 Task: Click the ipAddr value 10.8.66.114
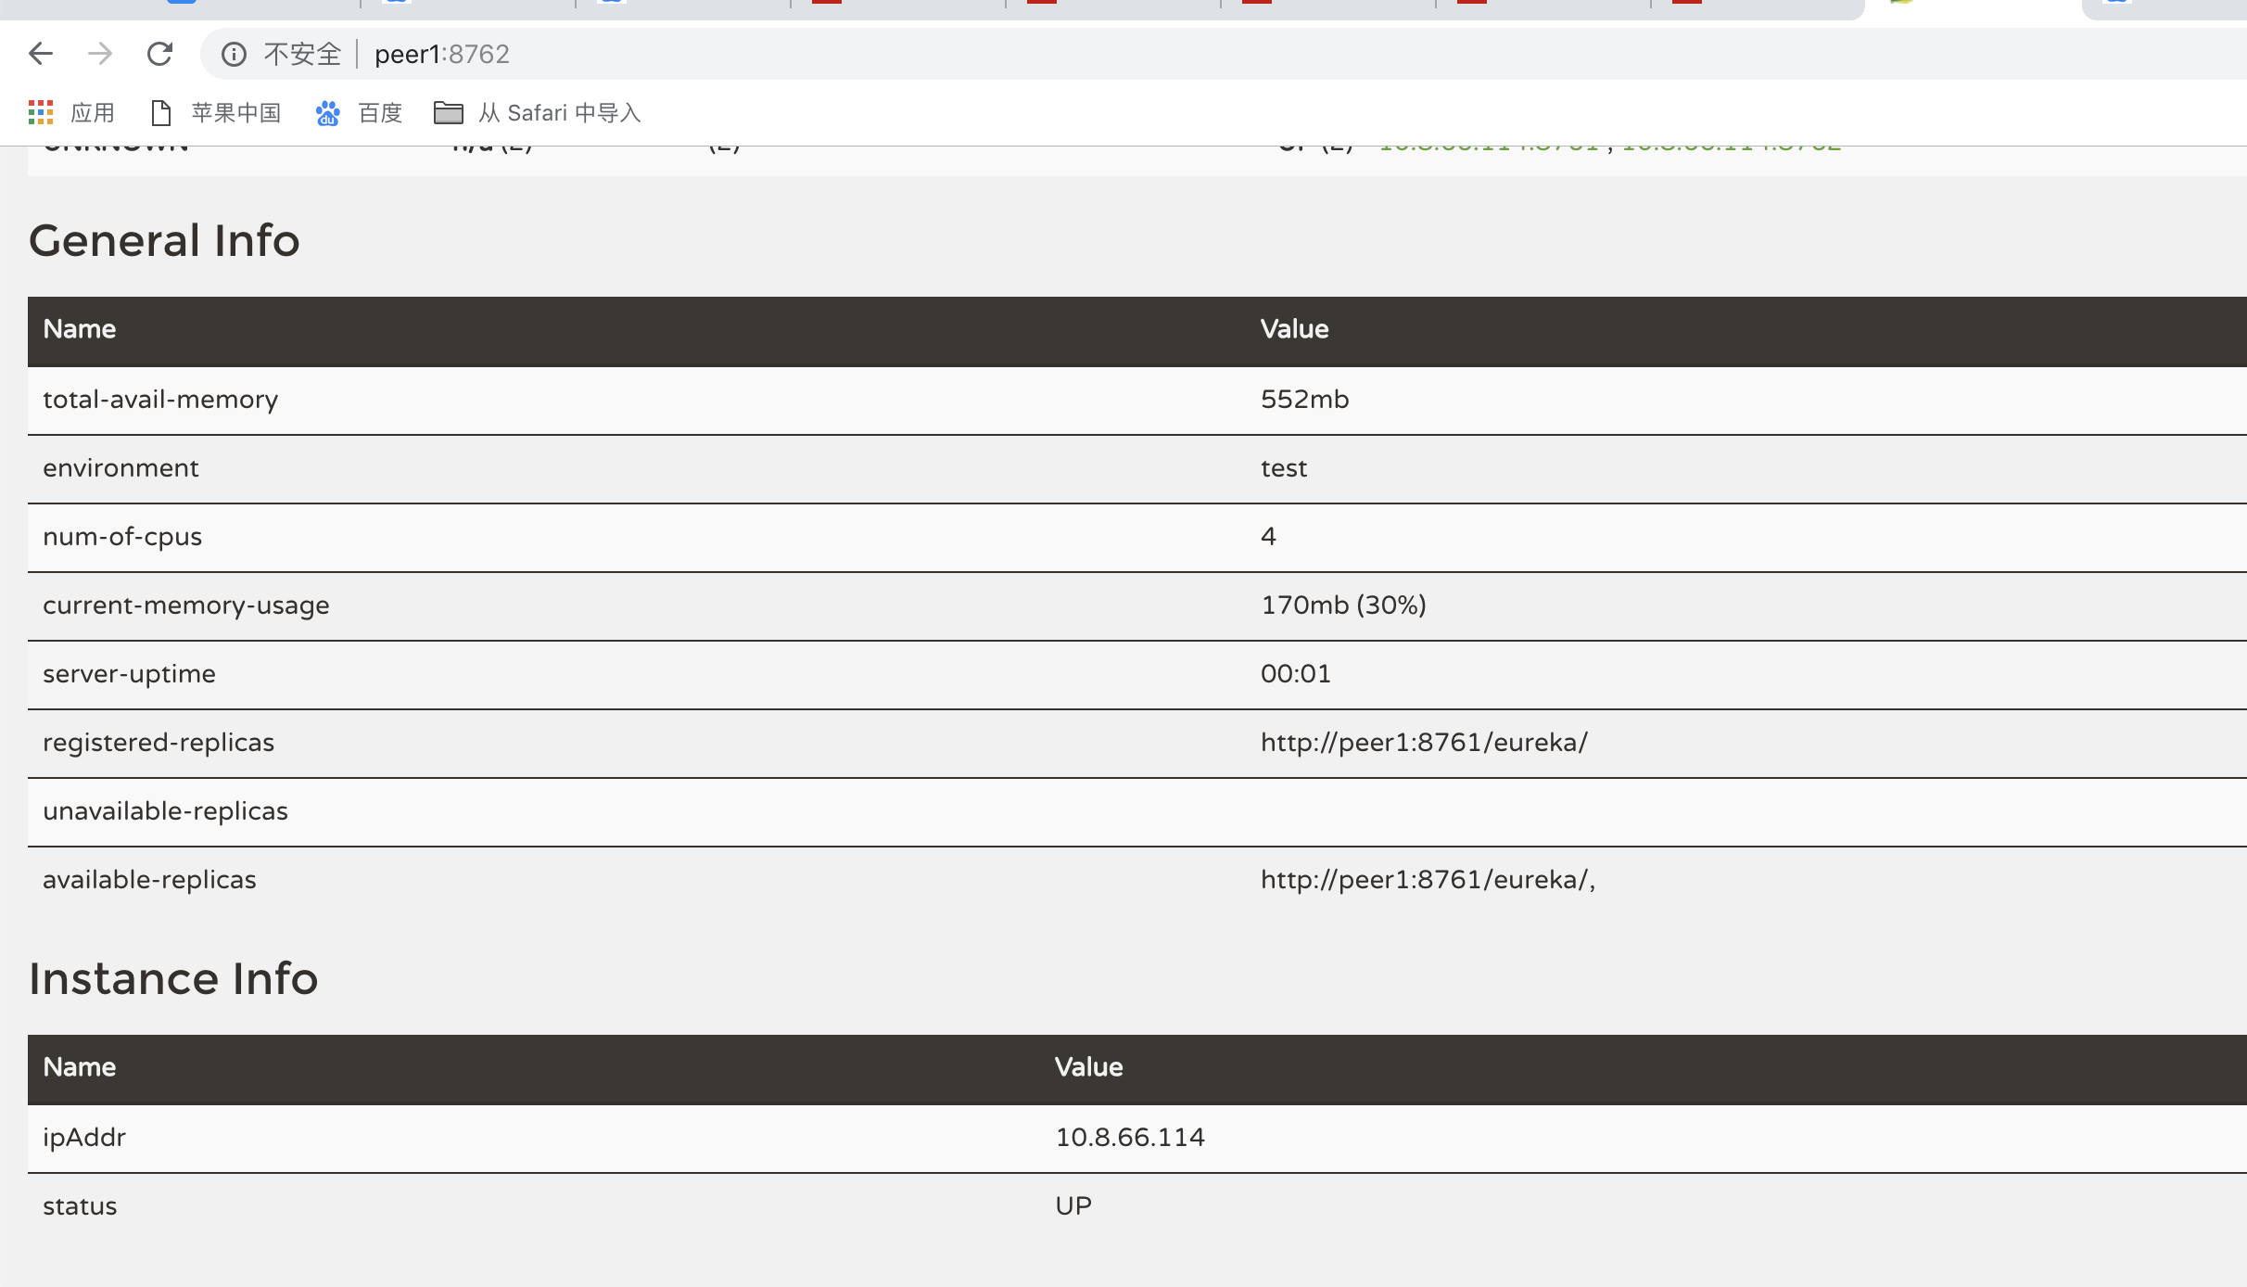[x=1130, y=1138]
